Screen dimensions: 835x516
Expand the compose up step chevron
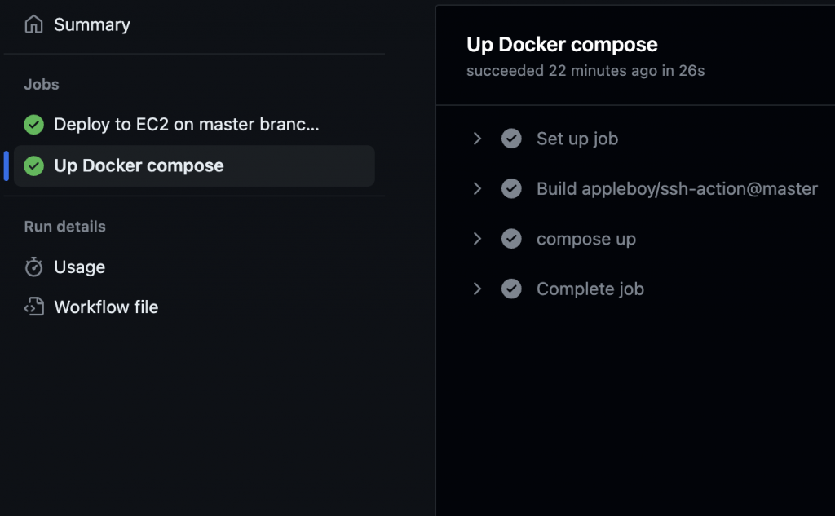(x=478, y=239)
